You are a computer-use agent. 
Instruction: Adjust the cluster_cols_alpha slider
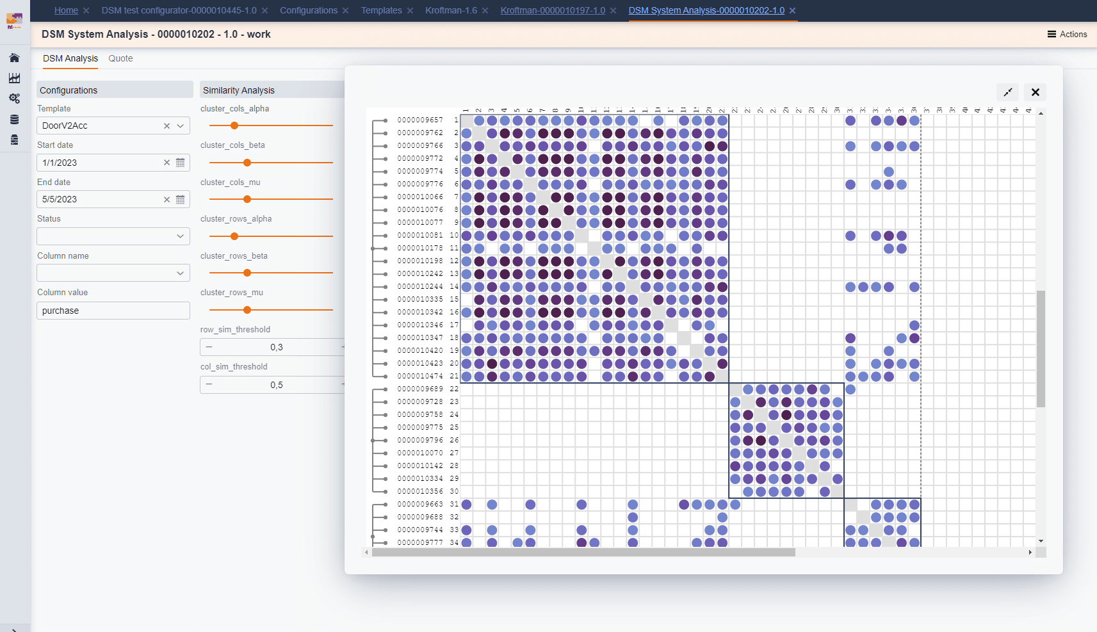click(x=234, y=126)
